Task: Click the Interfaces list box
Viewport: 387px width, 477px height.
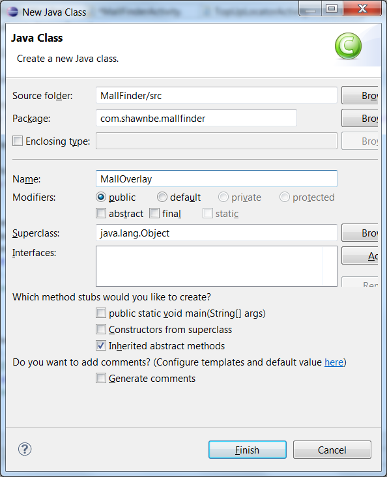Action: (216, 266)
